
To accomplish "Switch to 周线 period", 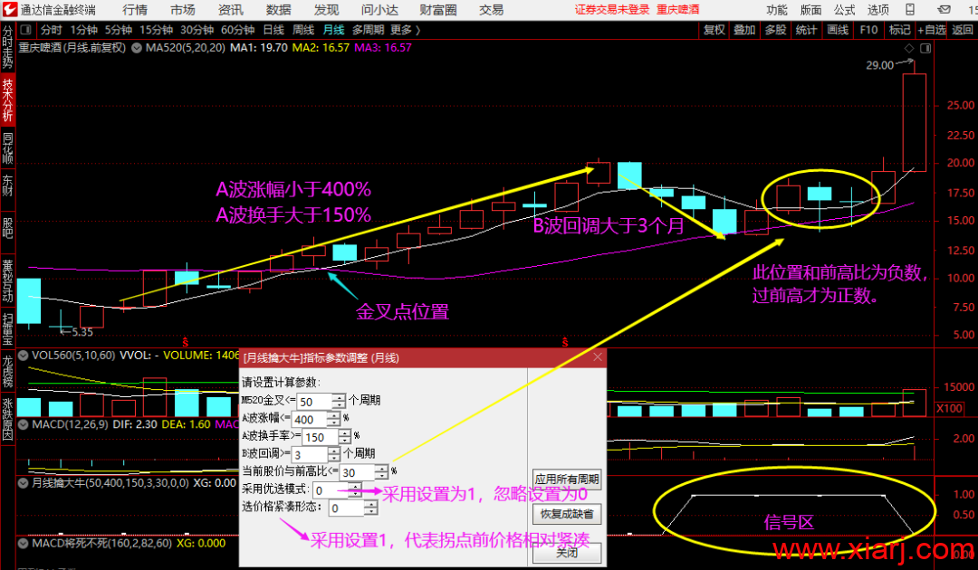I will pos(303,30).
